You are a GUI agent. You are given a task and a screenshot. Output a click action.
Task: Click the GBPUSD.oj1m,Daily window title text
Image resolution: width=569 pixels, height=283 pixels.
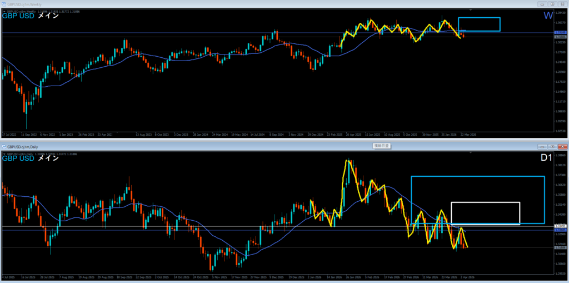pyautogui.click(x=22, y=147)
